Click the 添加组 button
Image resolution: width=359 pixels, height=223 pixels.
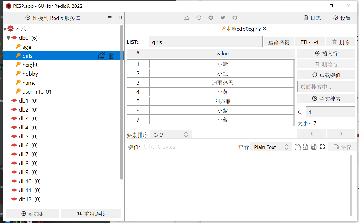(33, 214)
